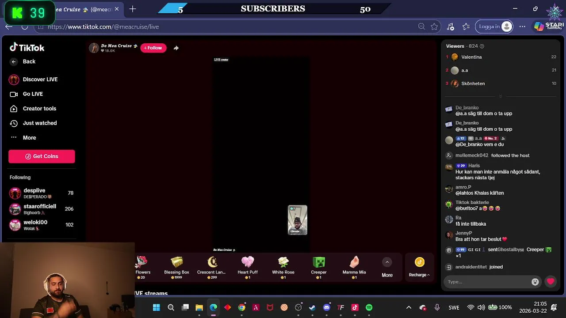
Task: Open Spotify from taskbar
Action: 369,307
